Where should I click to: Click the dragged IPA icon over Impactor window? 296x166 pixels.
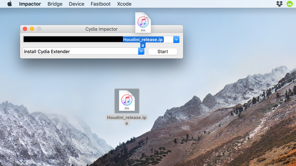pyautogui.click(x=143, y=23)
